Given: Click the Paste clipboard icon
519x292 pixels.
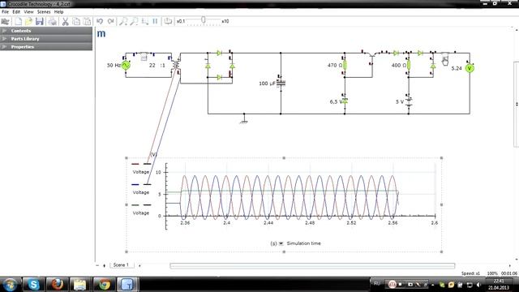Looking at the screenshot, I should [x=87, y=22].
